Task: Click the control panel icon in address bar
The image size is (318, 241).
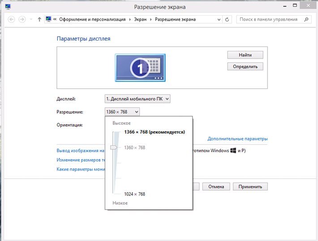Action: tap(48, 19)
